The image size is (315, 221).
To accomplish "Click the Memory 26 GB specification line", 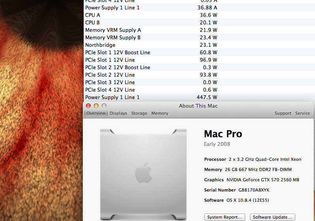I will pyautogui.click(x=248, y=169).
